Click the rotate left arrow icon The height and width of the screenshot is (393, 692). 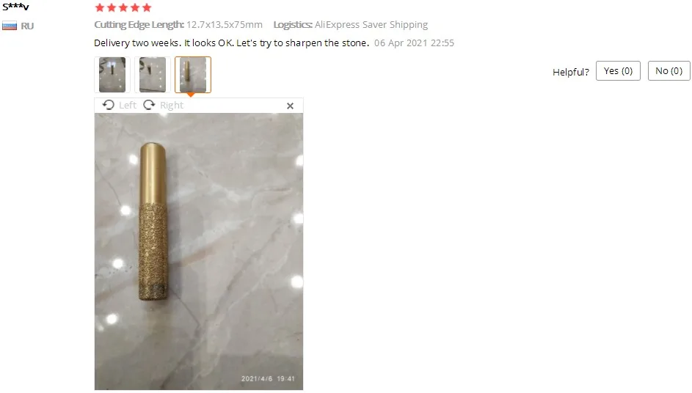pos(108,105)
